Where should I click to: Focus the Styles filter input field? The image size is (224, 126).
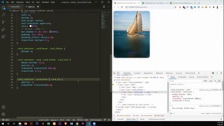pos(186,81)
